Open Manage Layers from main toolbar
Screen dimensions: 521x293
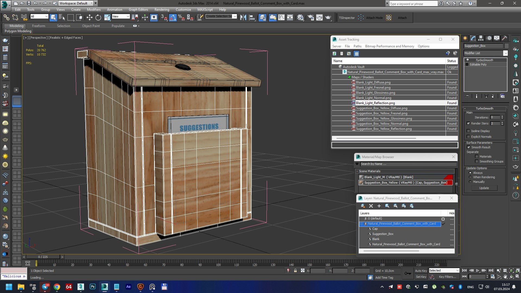[x=262, y=18]
